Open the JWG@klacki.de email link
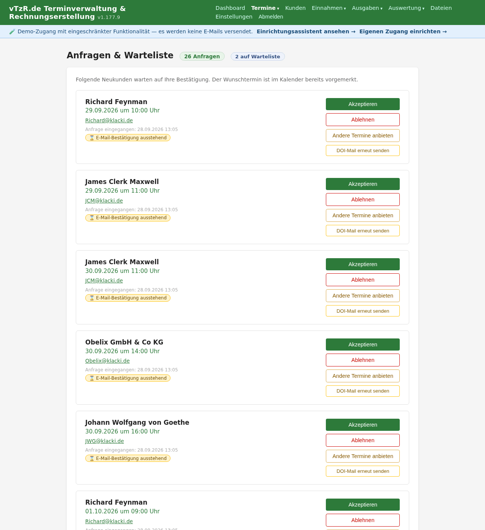This screenshot has width=485, height=530. click(105, 441)
